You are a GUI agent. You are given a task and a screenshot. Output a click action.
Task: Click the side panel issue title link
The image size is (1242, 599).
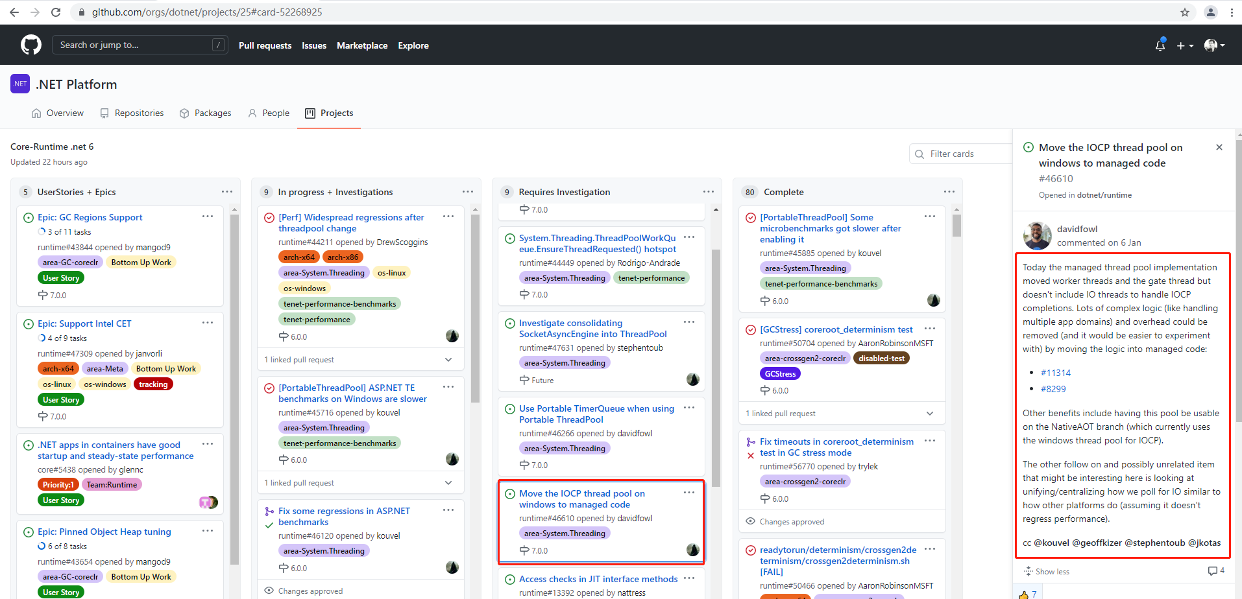[1110, 155]
